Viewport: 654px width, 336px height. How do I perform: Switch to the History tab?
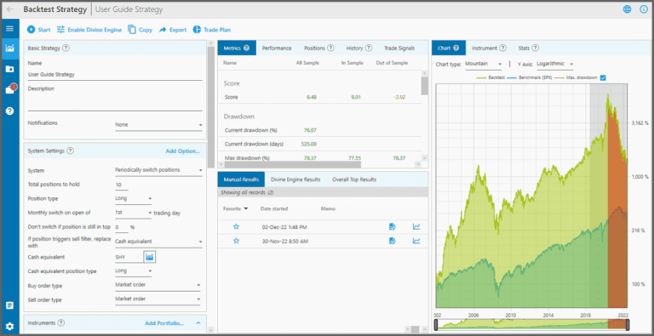[359, 48]
